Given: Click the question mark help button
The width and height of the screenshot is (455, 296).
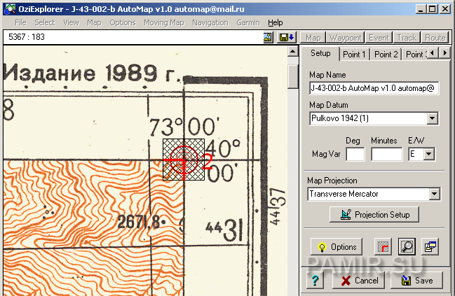Looking at the screenshot, I should (x=315, y=280).
